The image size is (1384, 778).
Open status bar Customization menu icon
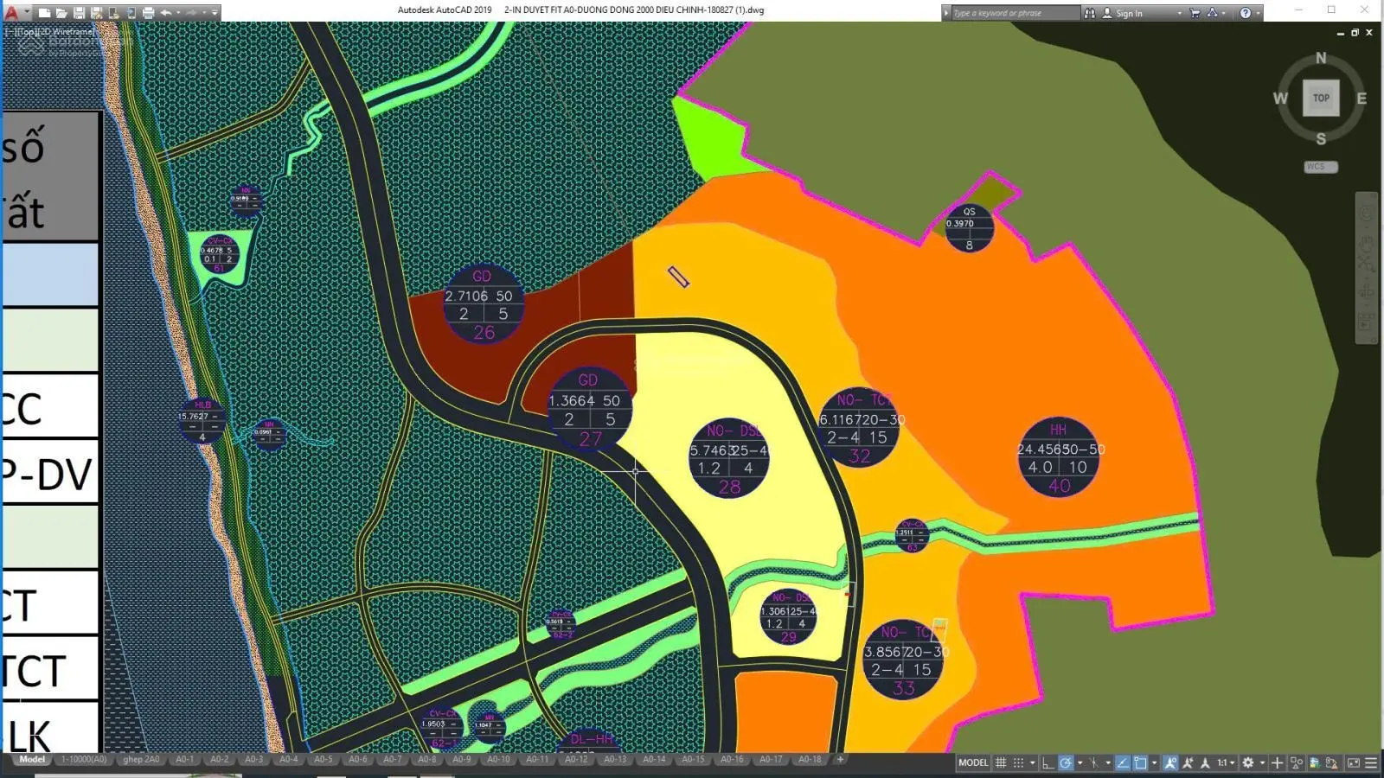point(1371,762)
